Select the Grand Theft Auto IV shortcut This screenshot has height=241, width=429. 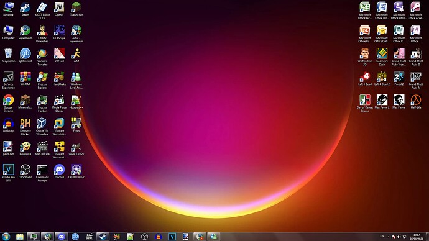point(415,81)
